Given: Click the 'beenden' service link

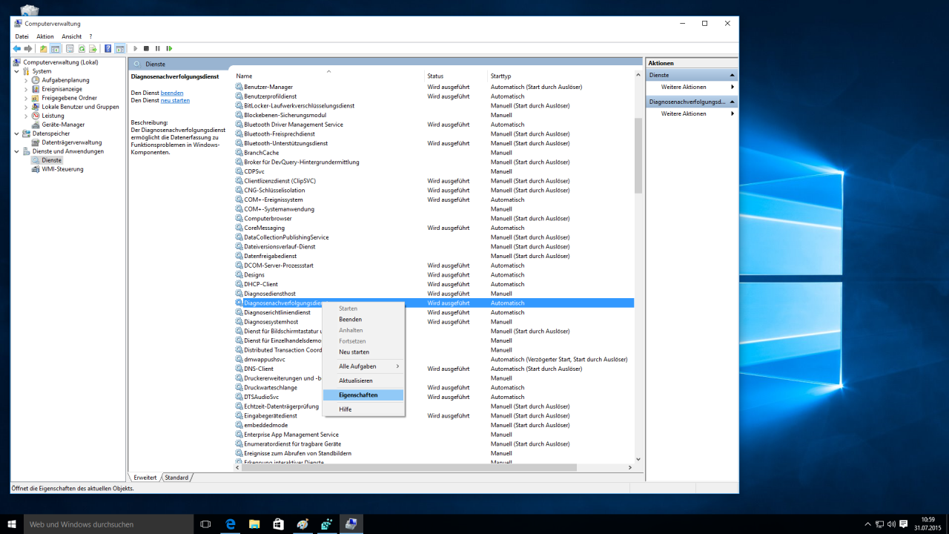Looking at the screenshot, I should coord(172,93).
